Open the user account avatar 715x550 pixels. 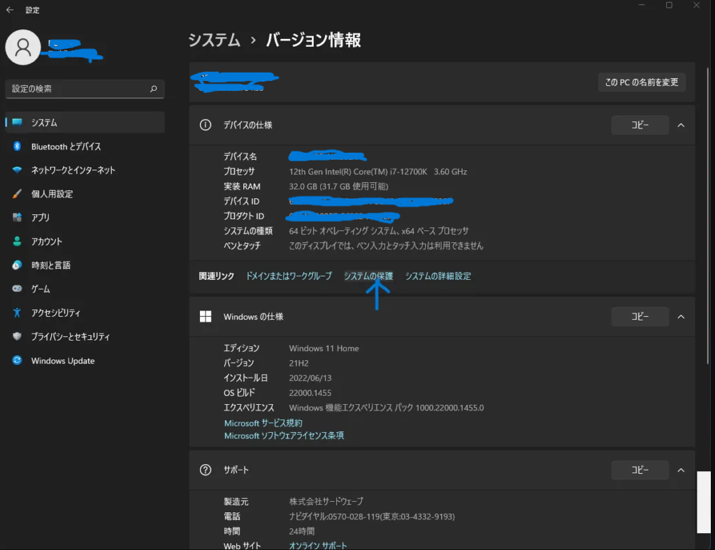coord(23,47)
